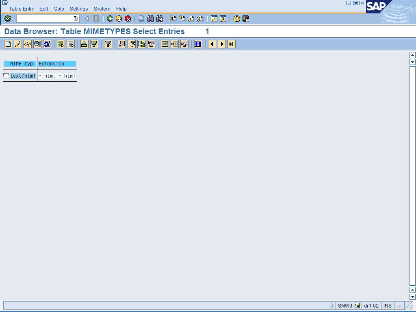Tick the checkbox beside the text/html row
The image size is (416, 312).
[6, 76]
